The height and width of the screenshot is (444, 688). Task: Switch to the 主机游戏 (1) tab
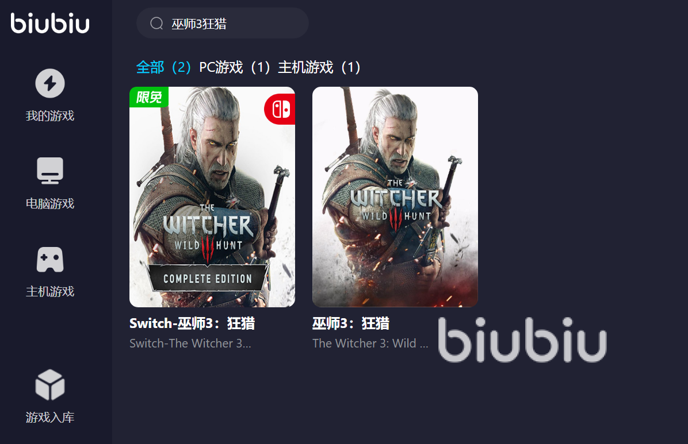point(319,68)
